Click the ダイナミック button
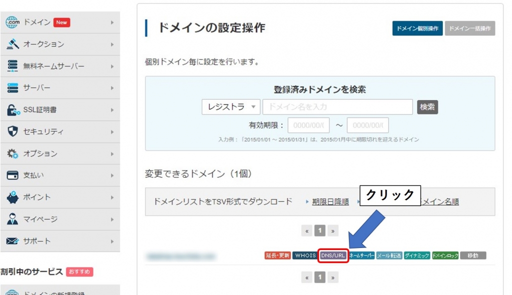 (416, 255)
